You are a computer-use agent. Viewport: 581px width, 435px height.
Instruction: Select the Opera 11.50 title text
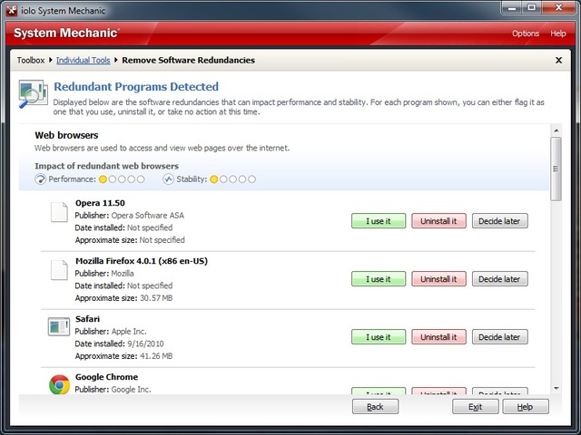point(100,203)
